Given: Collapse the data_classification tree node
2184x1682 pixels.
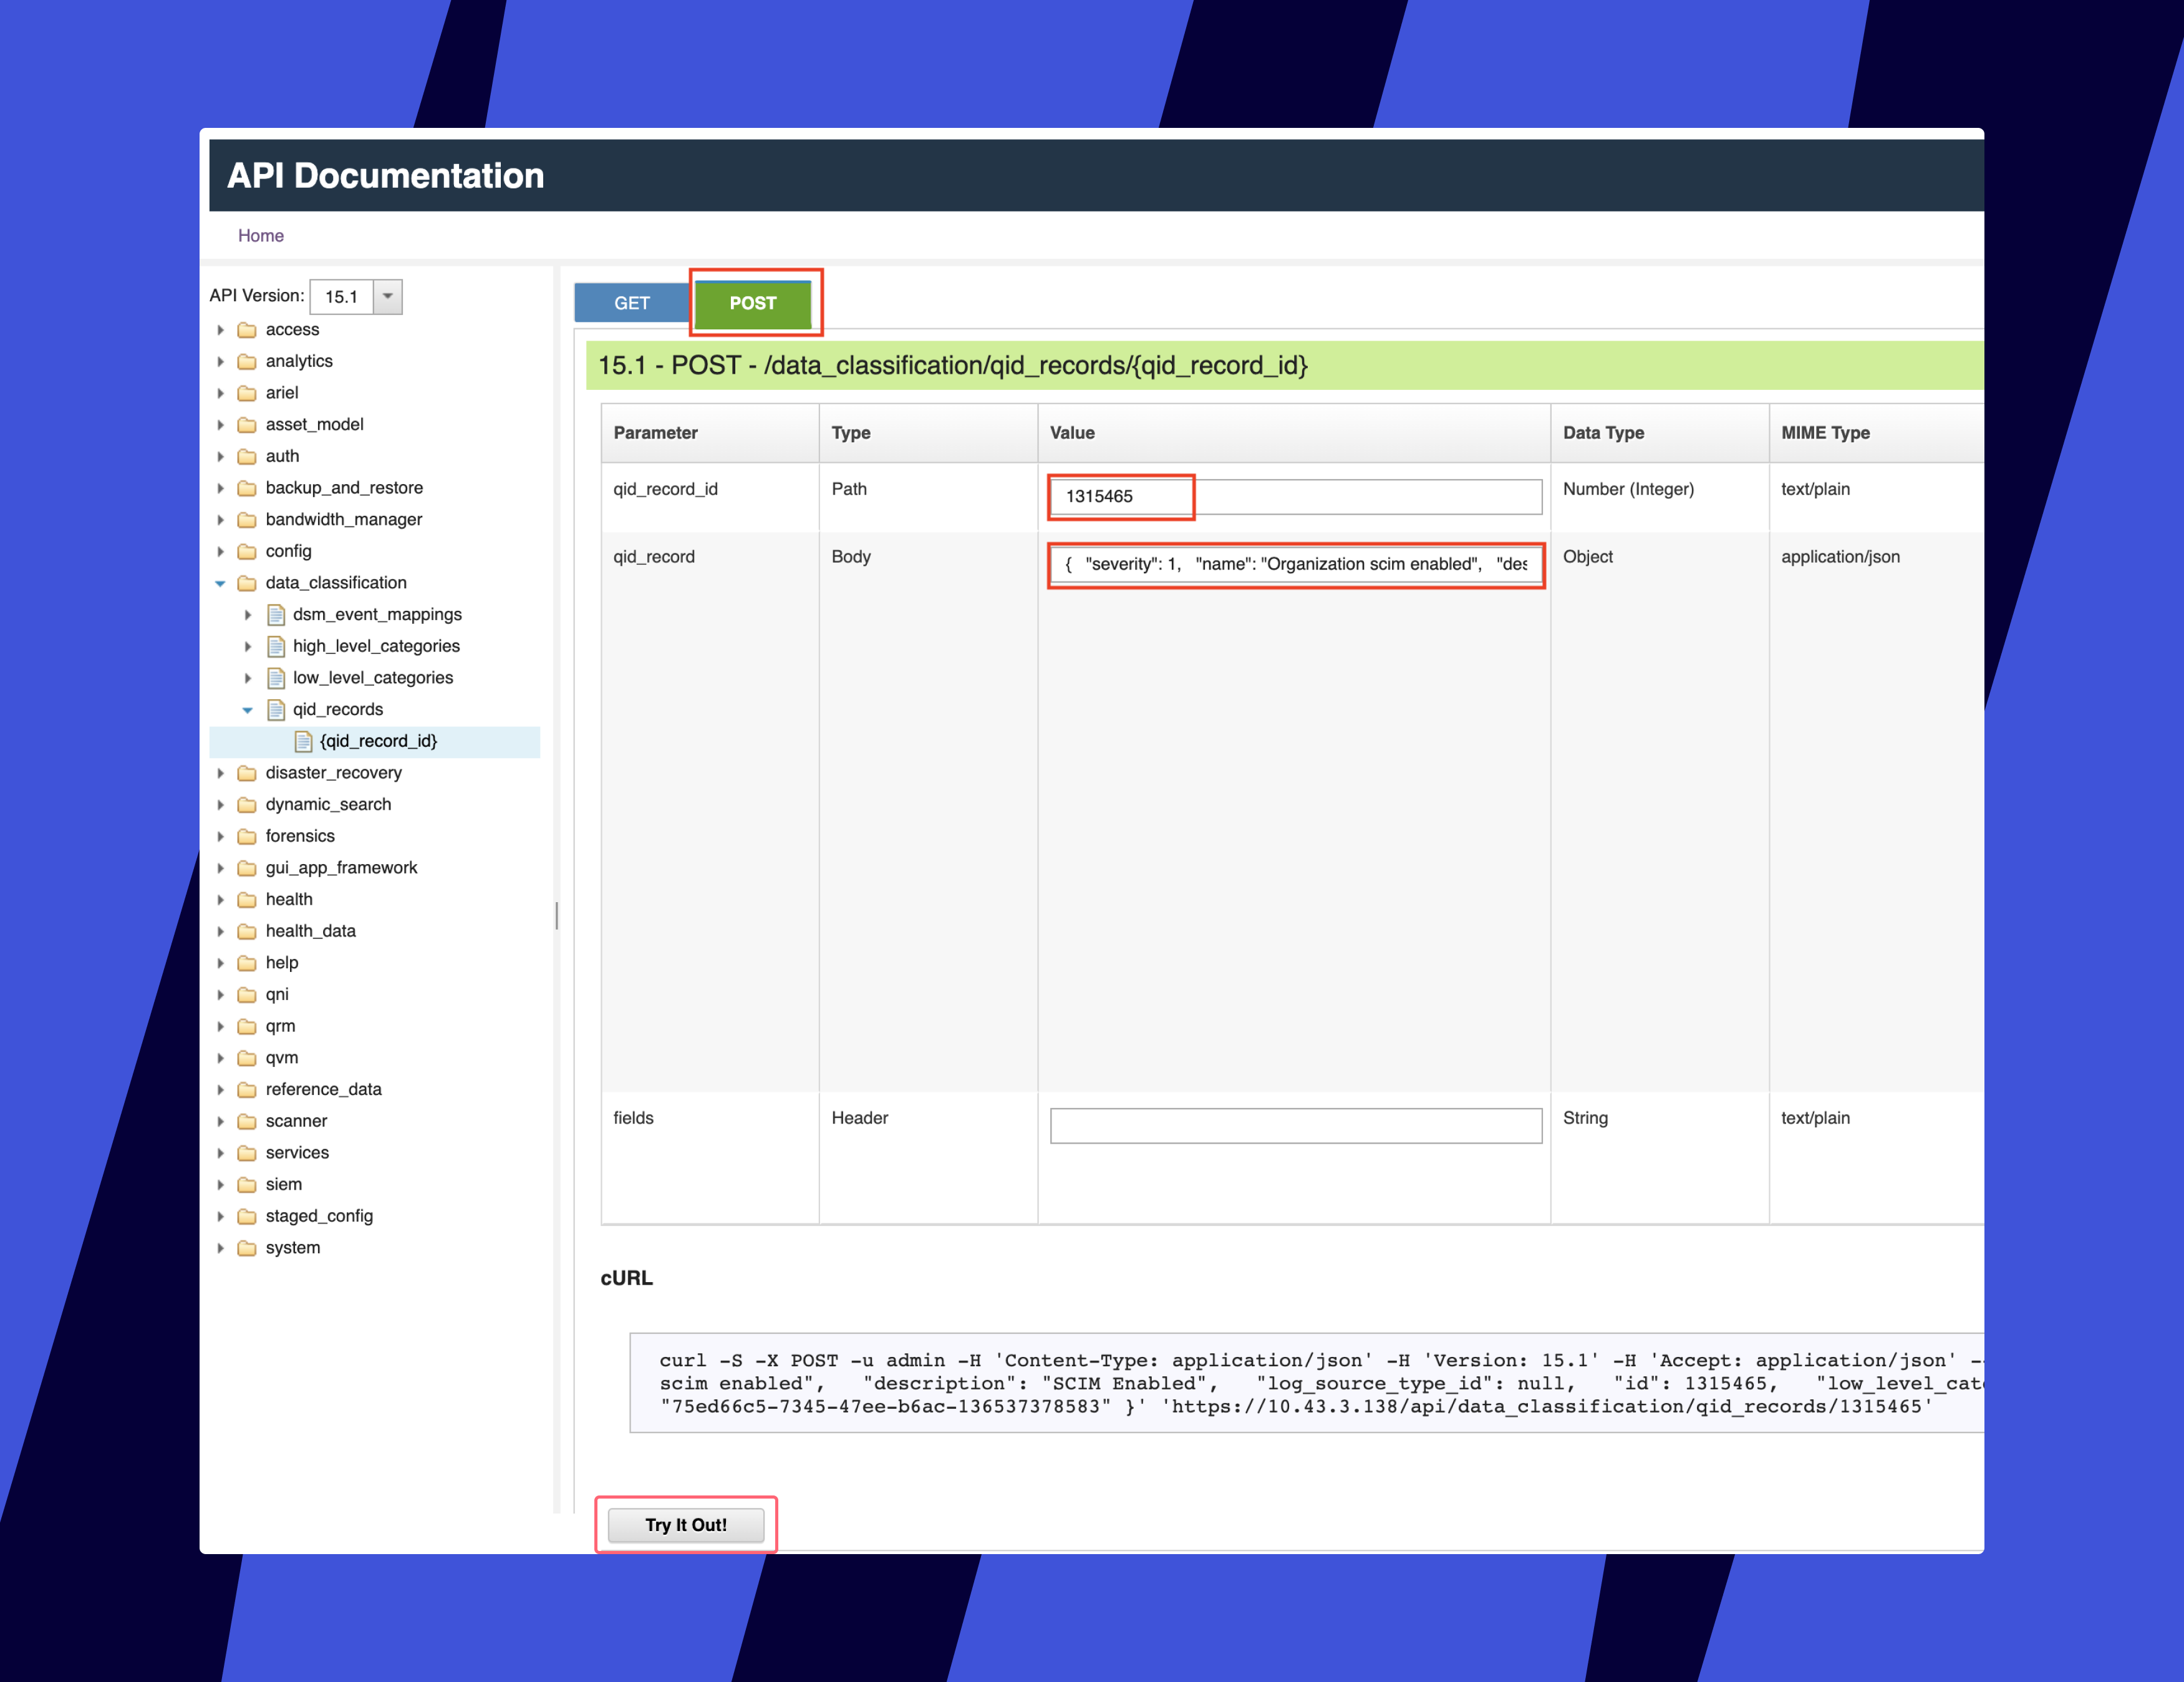Looking at the screenshot, I should pos(220,583).
